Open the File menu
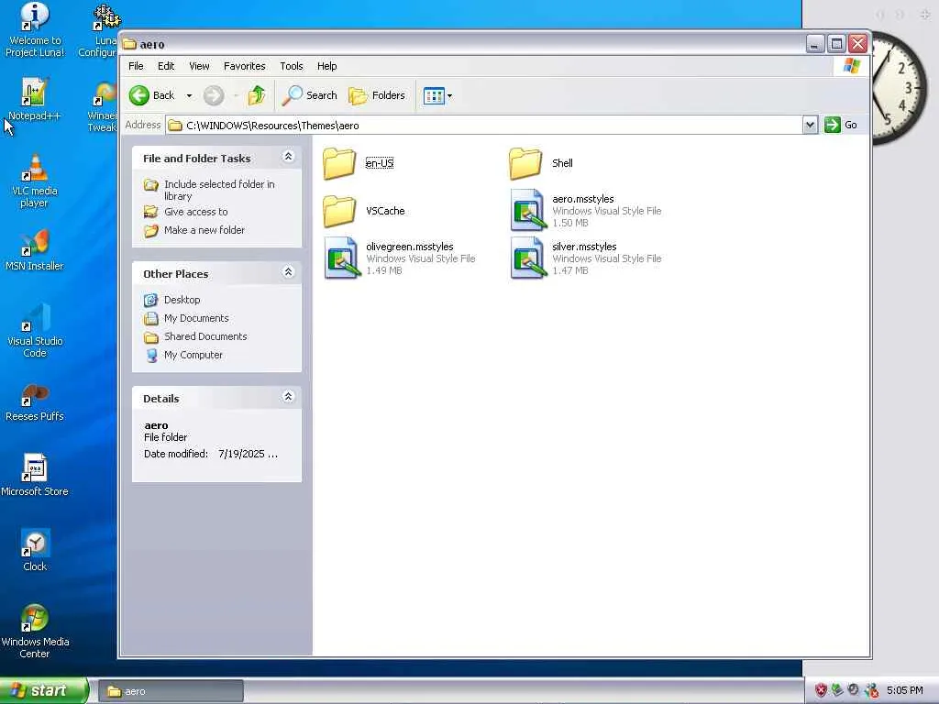This screenshot has height=704, width=939. [x=136, y=66]
